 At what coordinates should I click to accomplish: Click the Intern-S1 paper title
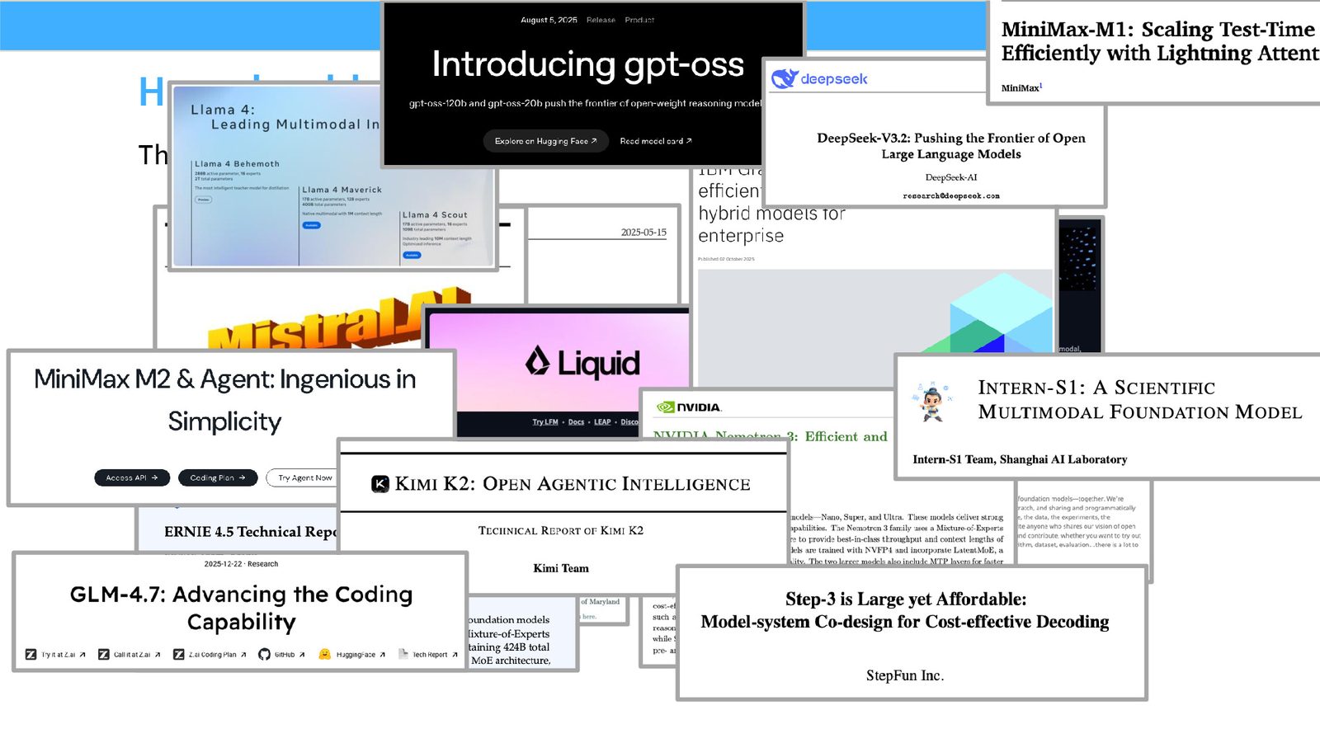point(1140,400)
